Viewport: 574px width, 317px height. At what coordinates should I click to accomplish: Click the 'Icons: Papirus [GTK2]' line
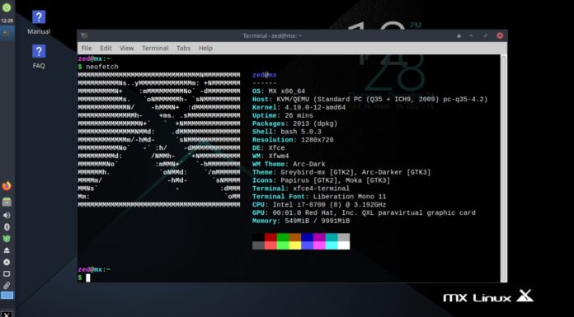click(321, 180)
